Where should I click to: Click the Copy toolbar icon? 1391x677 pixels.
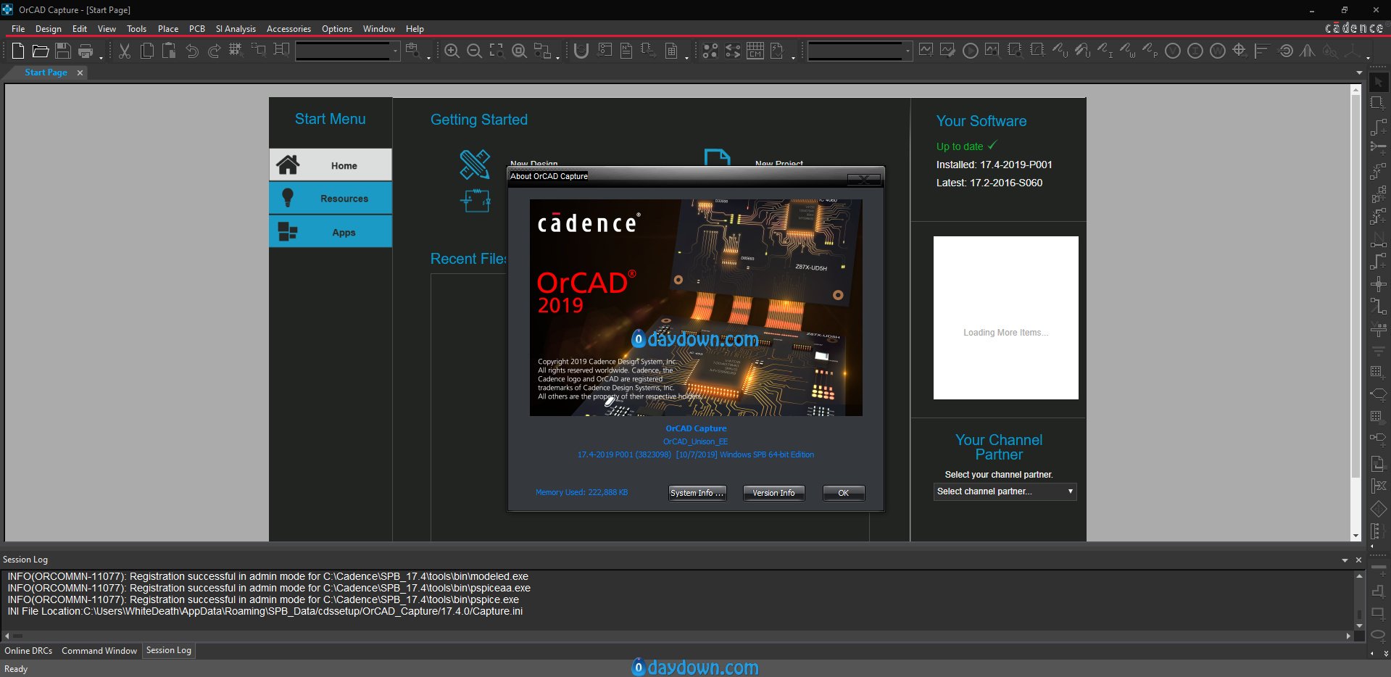[147, 51]
